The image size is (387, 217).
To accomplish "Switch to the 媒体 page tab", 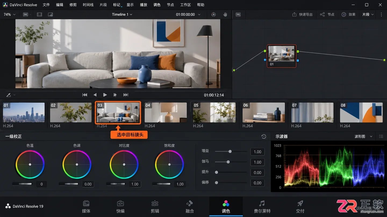I will click(86, 207).
